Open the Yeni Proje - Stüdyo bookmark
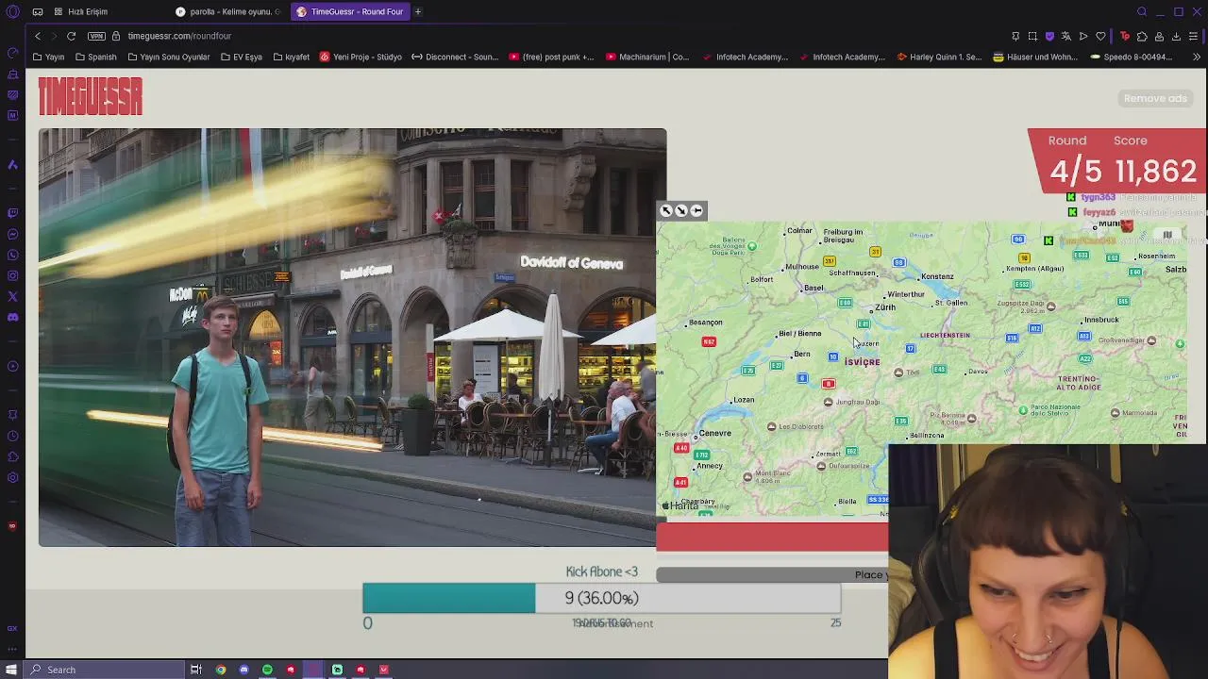This screenshot has height=679, width=1208. [x=361, y=57]
